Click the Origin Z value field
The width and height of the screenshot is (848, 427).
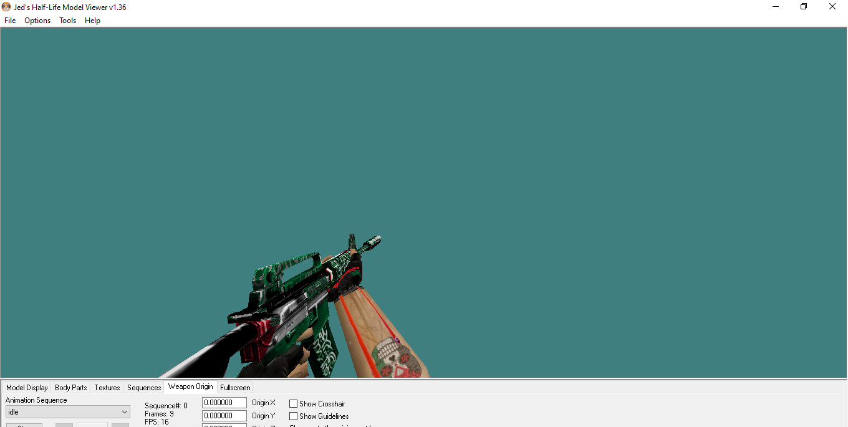point(224,425)
